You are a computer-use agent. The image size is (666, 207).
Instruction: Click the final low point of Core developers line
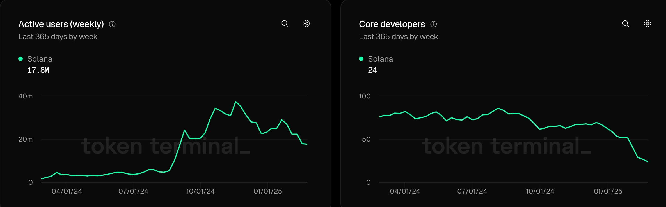(x=648, y=162)
